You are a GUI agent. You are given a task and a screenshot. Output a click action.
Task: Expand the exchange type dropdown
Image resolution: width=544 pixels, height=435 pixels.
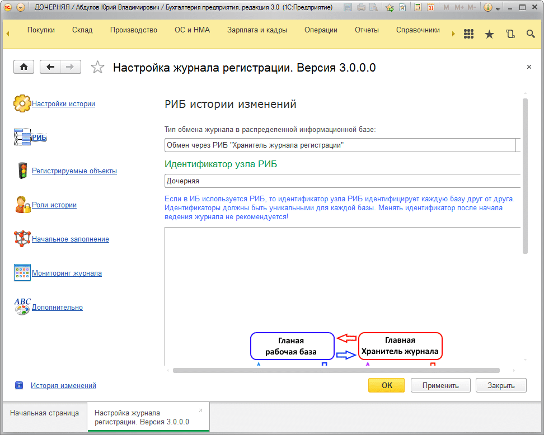(518, 145)
